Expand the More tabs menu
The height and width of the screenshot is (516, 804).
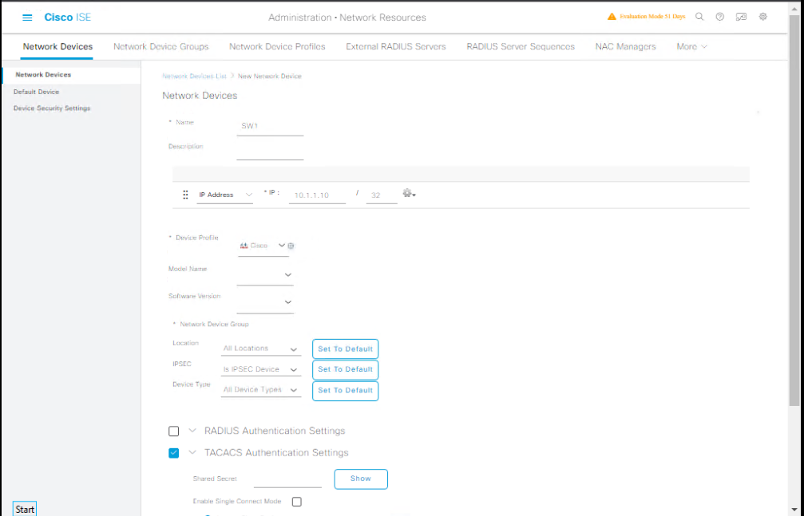691,46
